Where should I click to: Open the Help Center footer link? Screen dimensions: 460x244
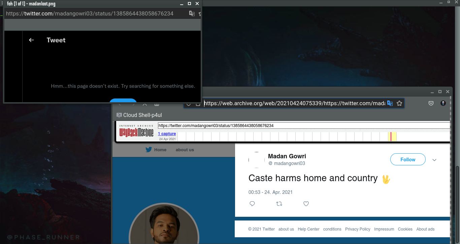[x=308, y=229]
